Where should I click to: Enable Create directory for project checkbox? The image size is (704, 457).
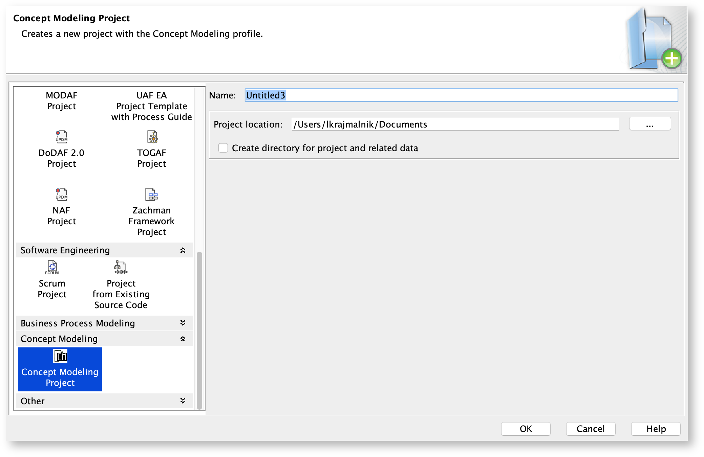click(x=223, y=148)
